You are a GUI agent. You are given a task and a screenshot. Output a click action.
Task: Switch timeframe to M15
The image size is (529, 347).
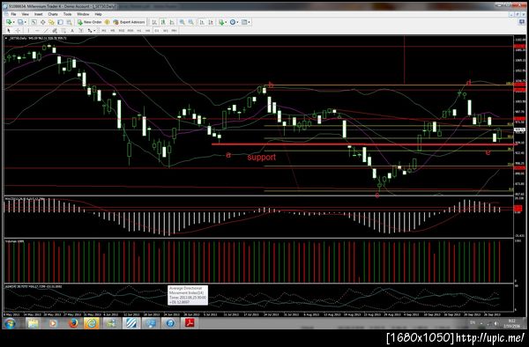pos(122,31)
